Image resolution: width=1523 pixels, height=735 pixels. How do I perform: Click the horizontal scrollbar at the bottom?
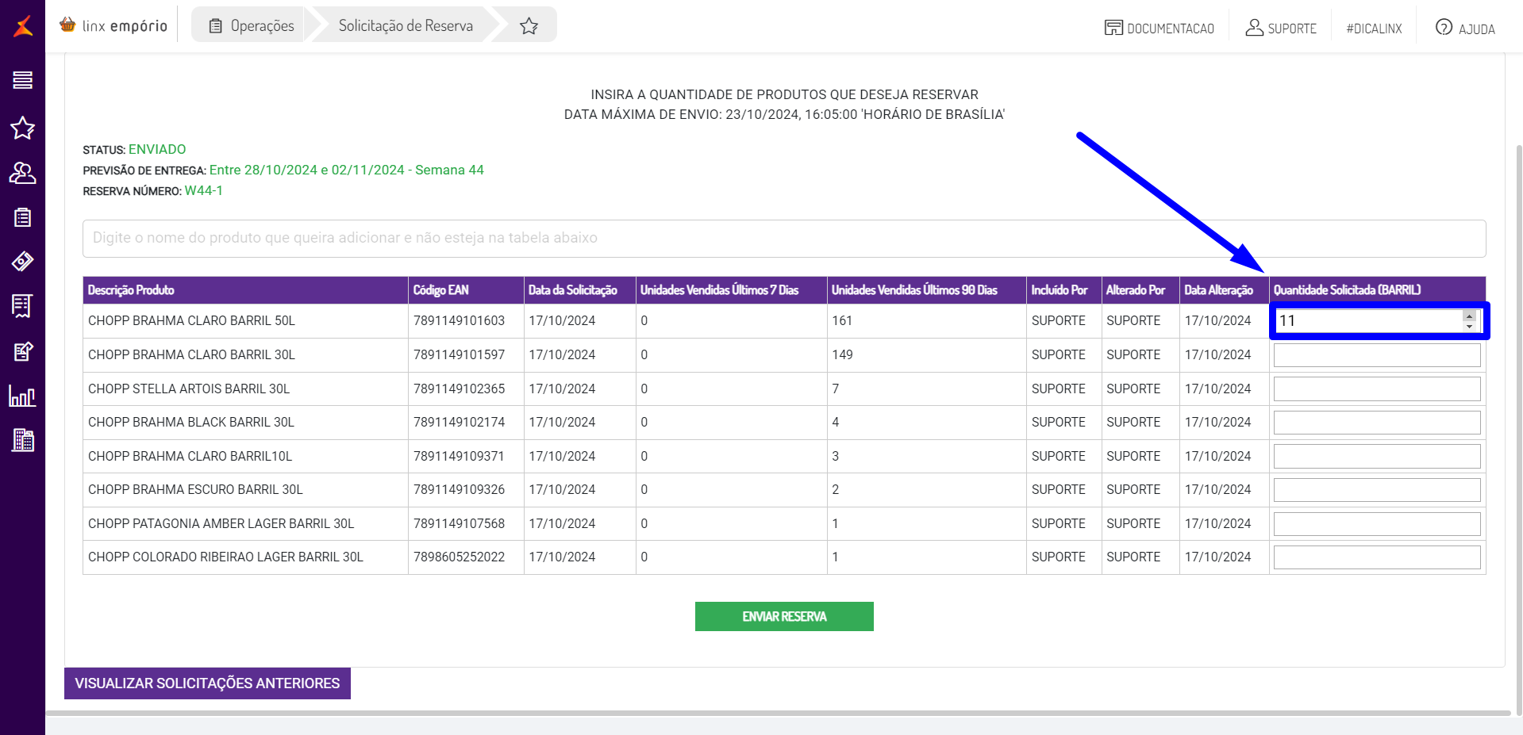point(778,714)
